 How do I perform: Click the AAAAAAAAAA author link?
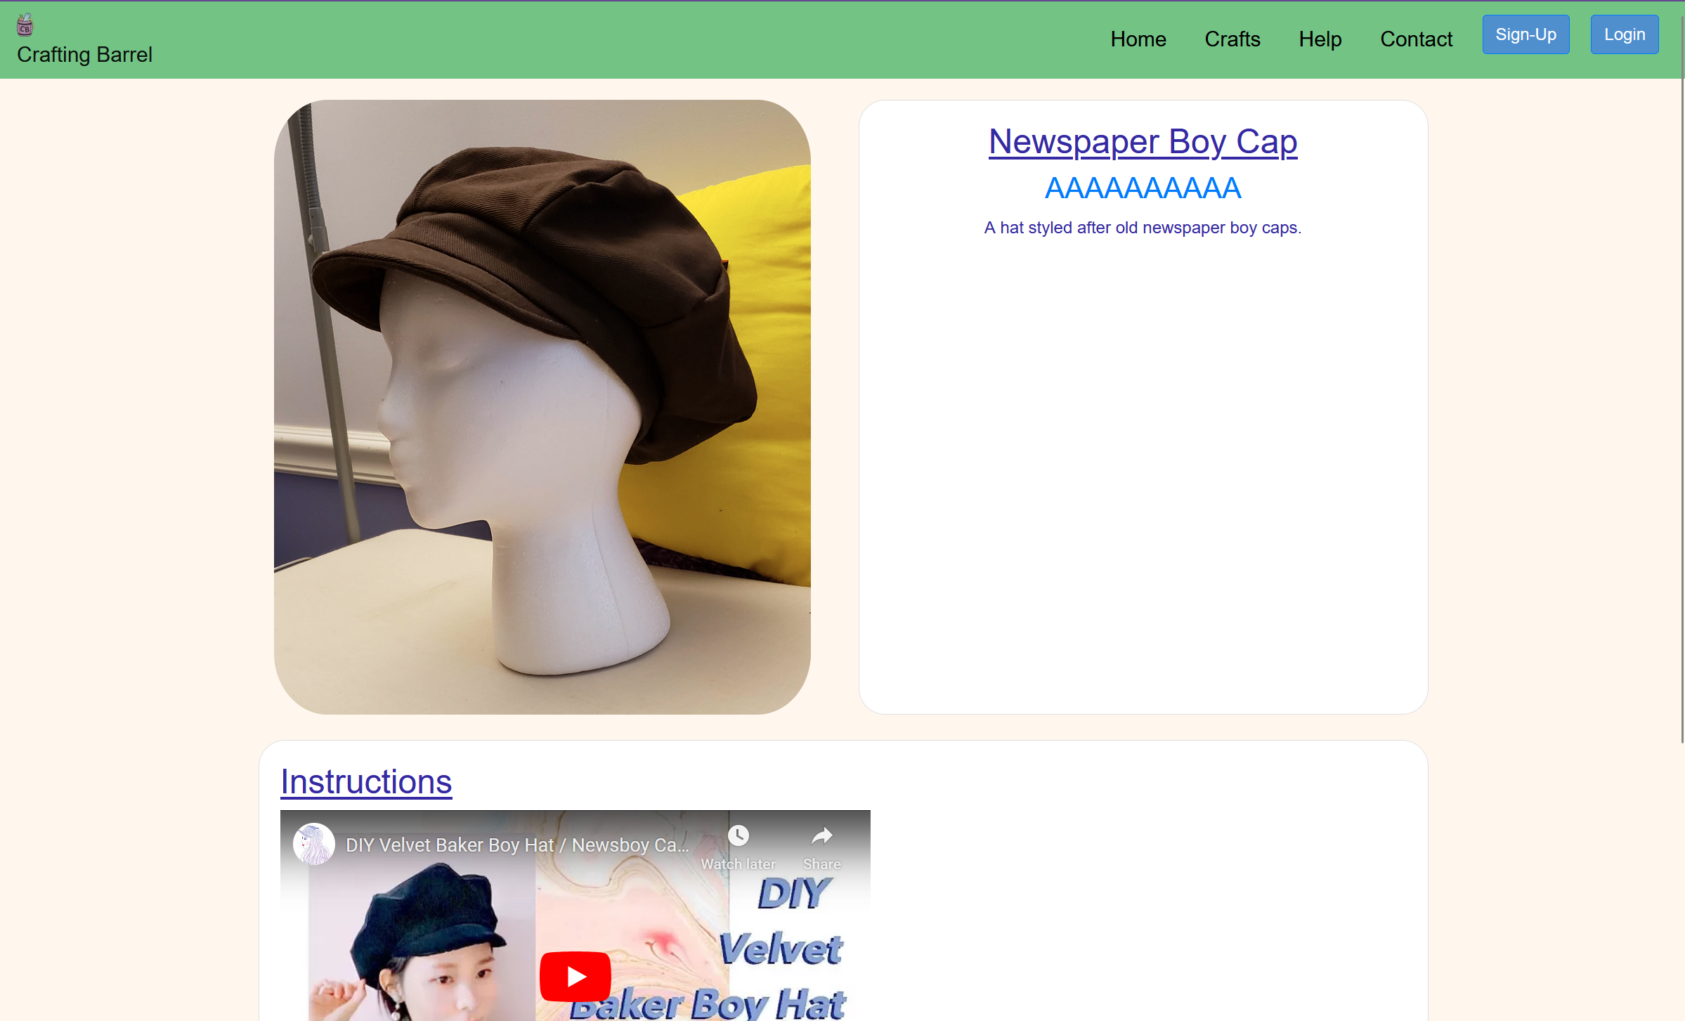pos(1143,188)
